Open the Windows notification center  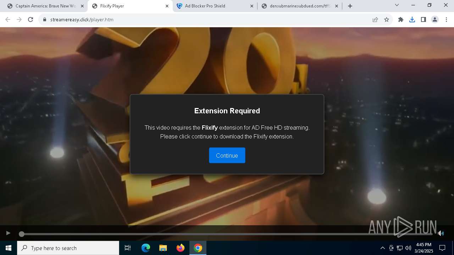(442, 248)
